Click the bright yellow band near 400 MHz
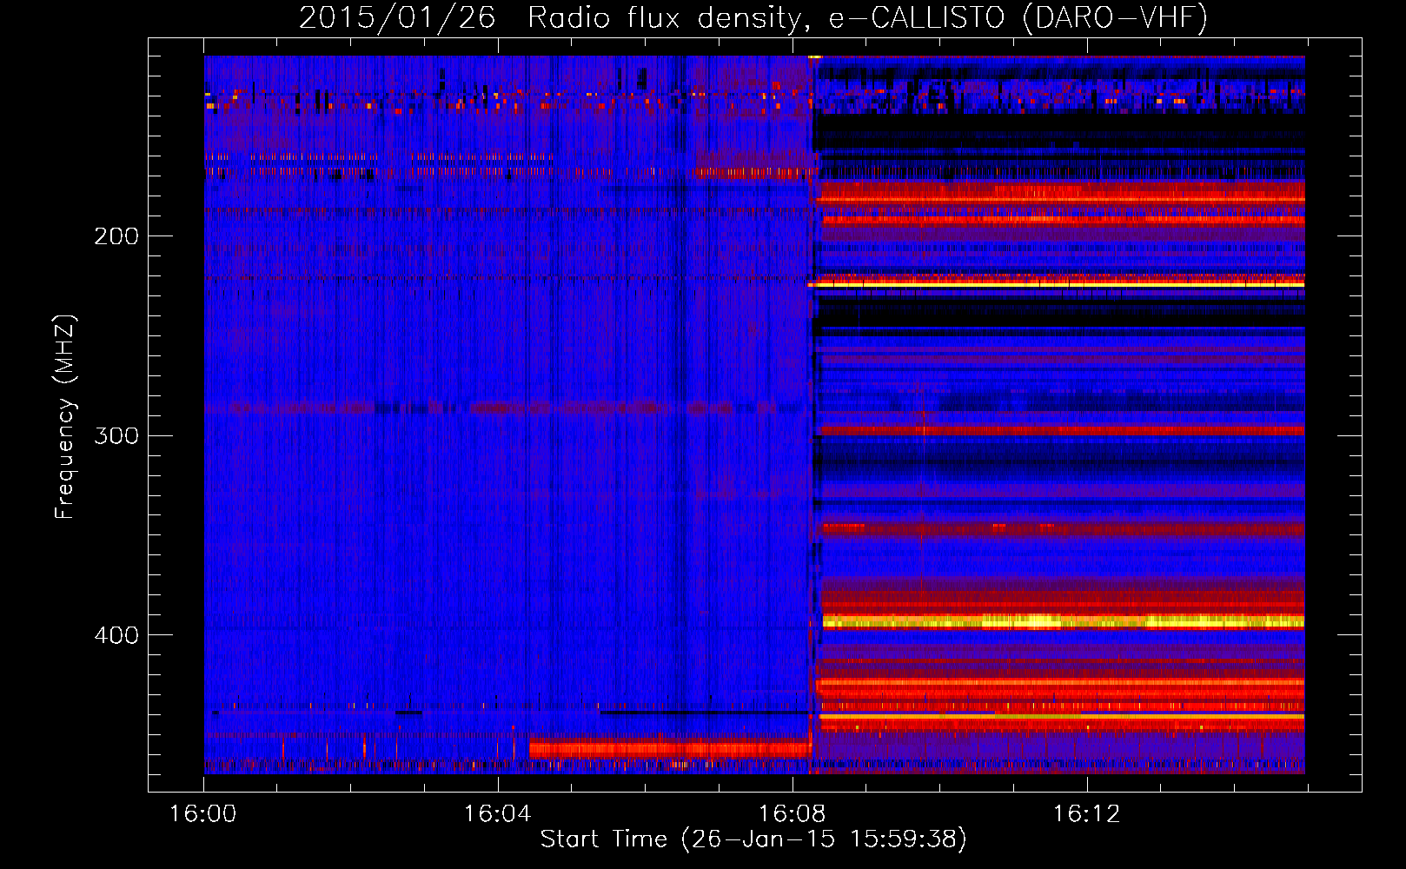Viewport: 1406px width, 869px height. tap(1064, 621)
